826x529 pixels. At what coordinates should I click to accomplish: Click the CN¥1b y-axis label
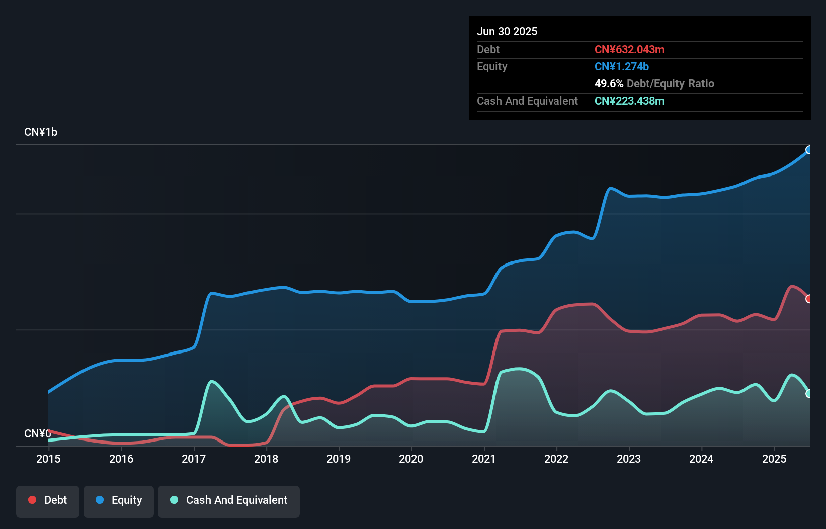click(x=41, y=132)
